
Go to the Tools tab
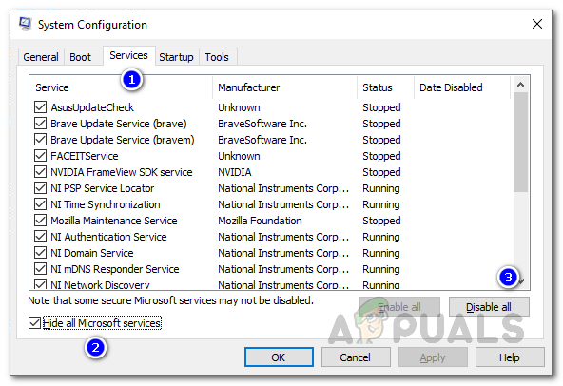point(217,57)
